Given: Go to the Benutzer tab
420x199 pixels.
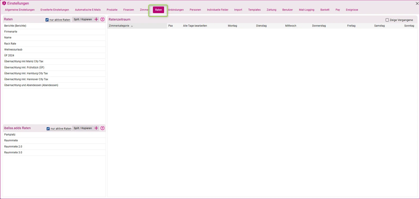Looking at the screenshot, I should click(287, 10).
